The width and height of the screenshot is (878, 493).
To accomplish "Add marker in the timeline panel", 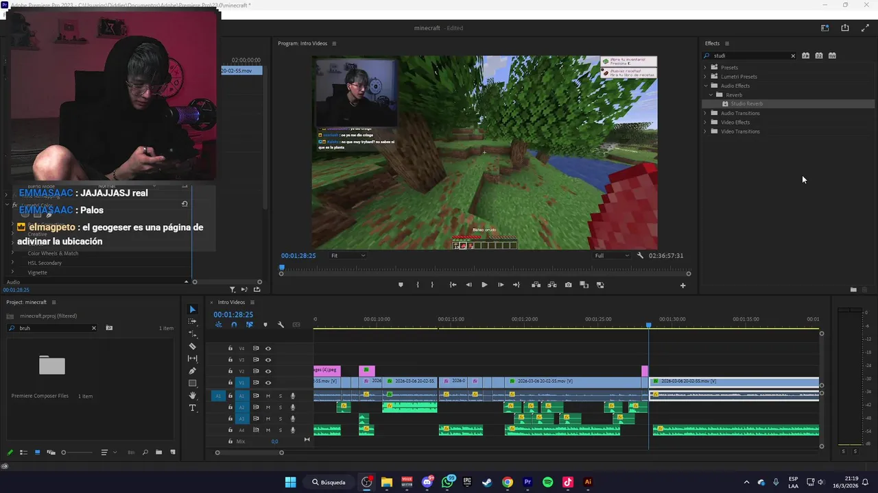I will tap(265, 325).
